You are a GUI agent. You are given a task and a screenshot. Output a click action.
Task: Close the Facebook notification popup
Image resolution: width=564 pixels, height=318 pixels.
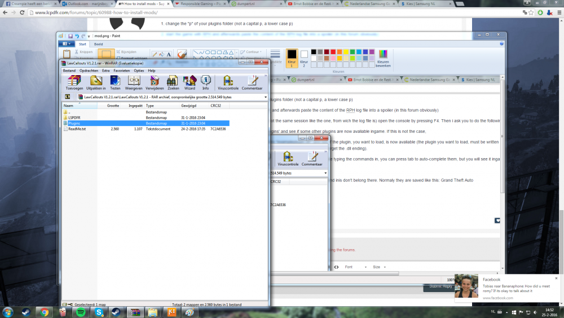556,278
